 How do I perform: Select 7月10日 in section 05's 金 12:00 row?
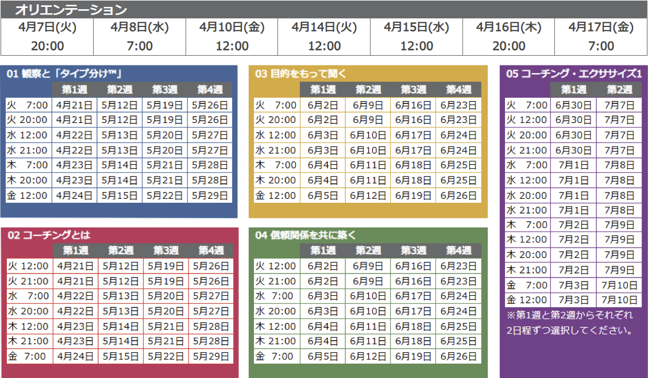[x=619, y=300]
